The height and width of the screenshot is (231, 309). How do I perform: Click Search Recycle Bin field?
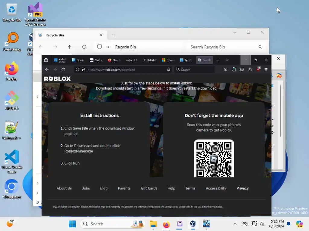point(226,47)
